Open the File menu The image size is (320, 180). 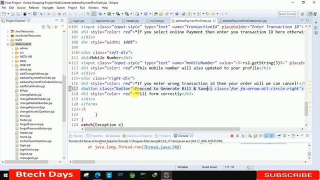(3, 8)
